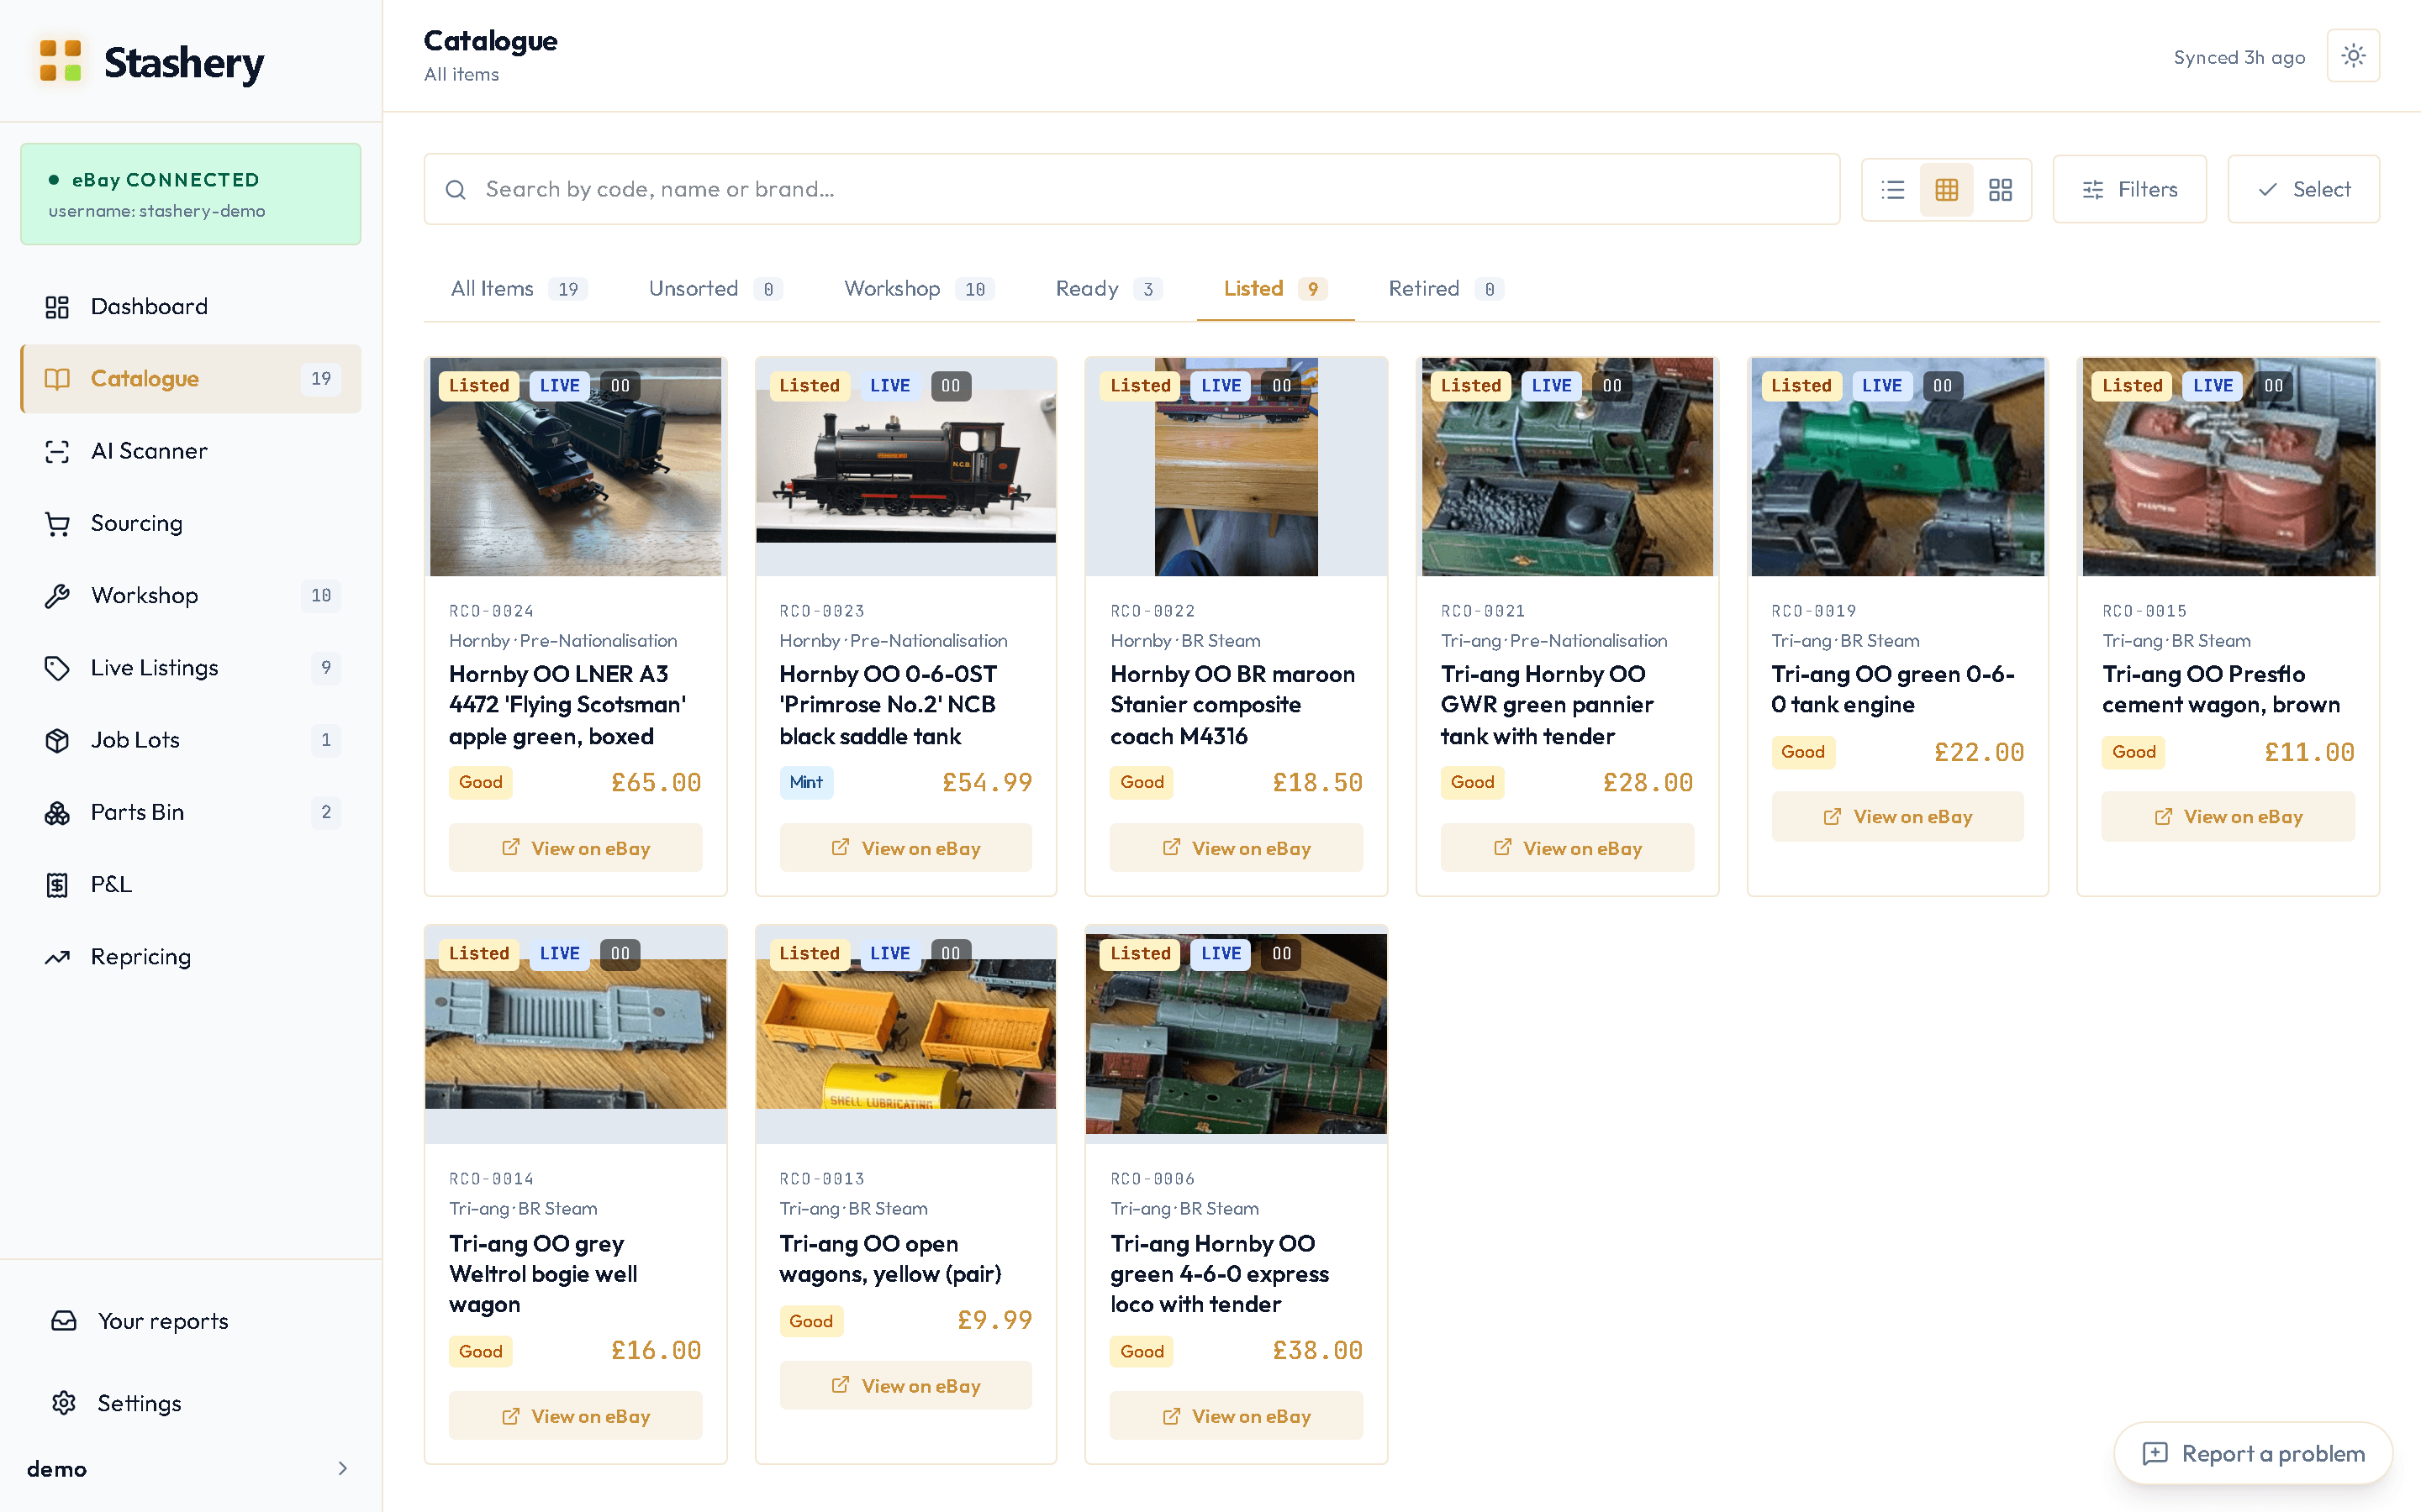
Task: Click item code RCO-0024
Action: [x=491, y=611]
